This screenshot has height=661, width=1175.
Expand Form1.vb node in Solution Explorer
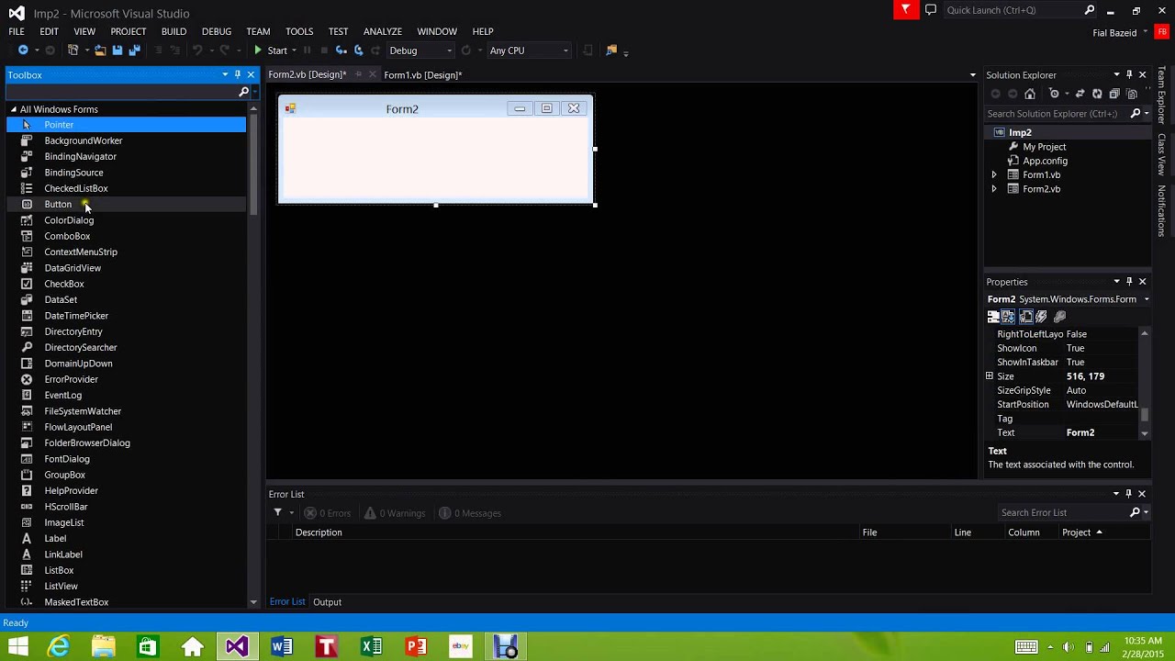[x=993, y=174]
